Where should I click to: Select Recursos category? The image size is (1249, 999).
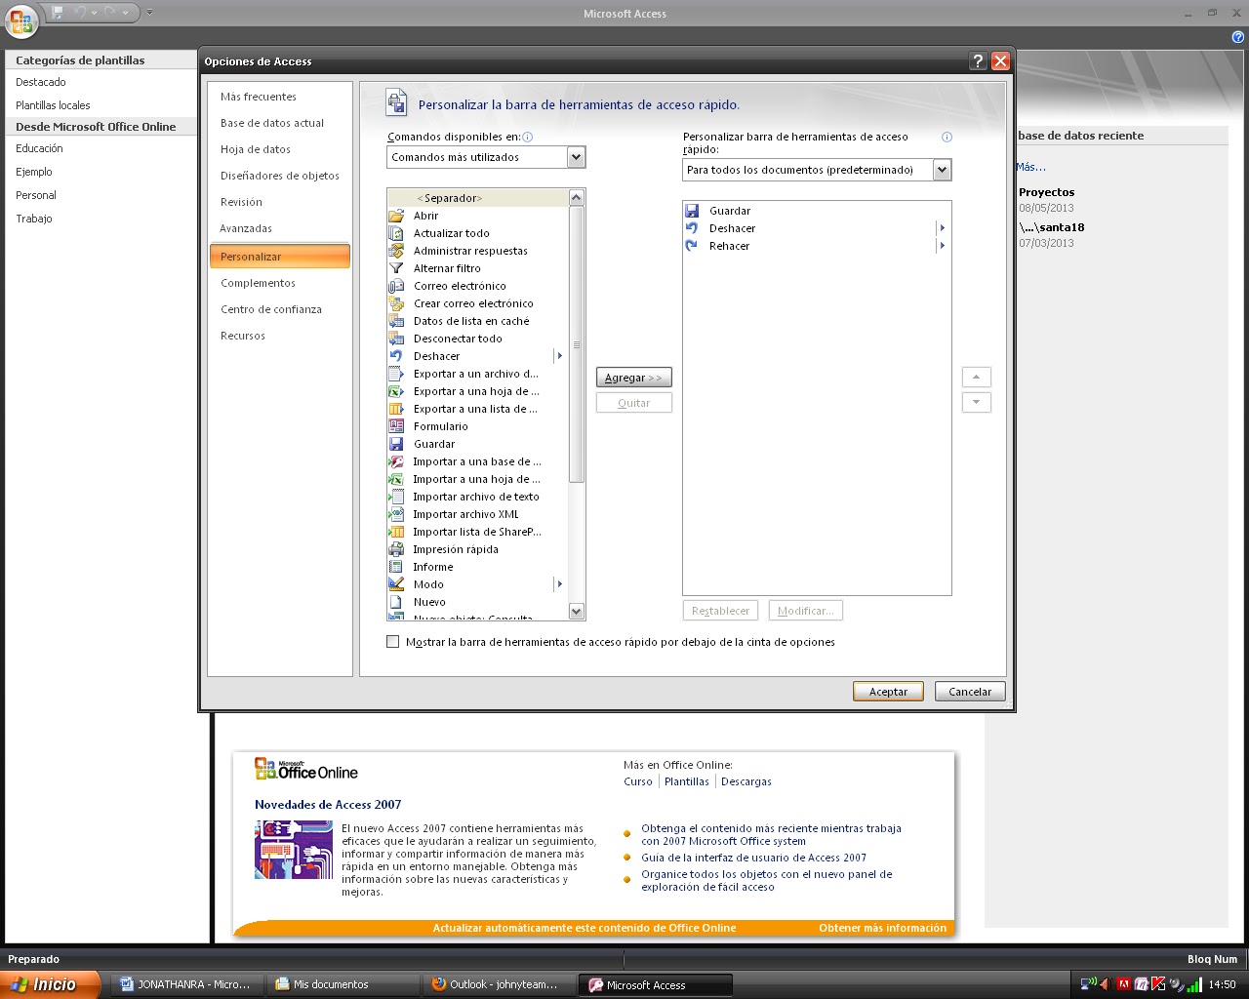pos(279,336)
